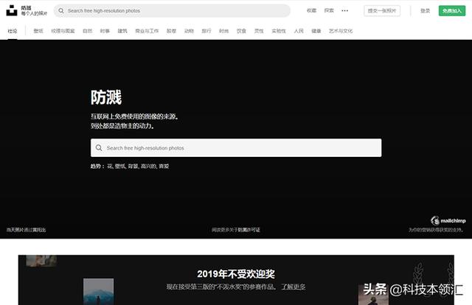Screen dimensions: 472x305
Task: Click the Mailchimp sponsor logo
Action: click(x=448, y=220)
